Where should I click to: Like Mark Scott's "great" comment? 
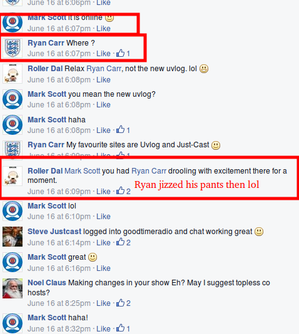tap(103, 268)
